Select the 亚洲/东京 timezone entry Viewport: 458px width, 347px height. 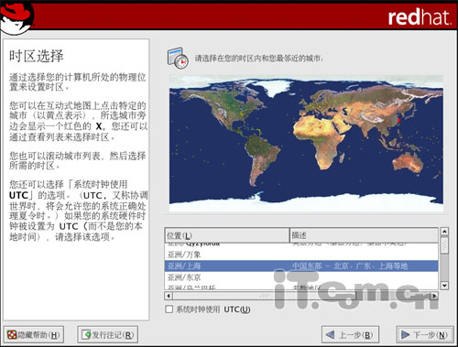[x=301, y=277]
